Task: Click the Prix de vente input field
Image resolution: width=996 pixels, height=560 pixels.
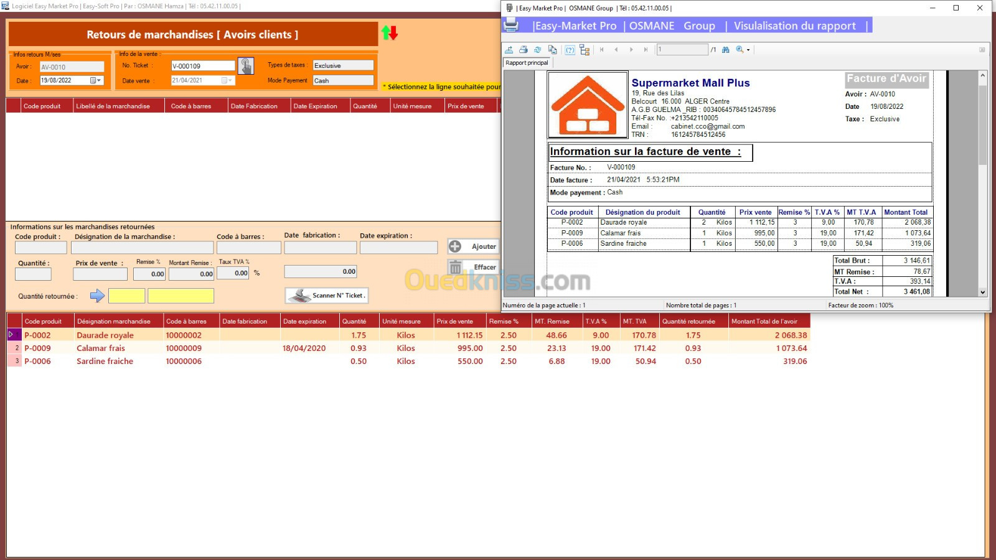Action: (100, 274)
